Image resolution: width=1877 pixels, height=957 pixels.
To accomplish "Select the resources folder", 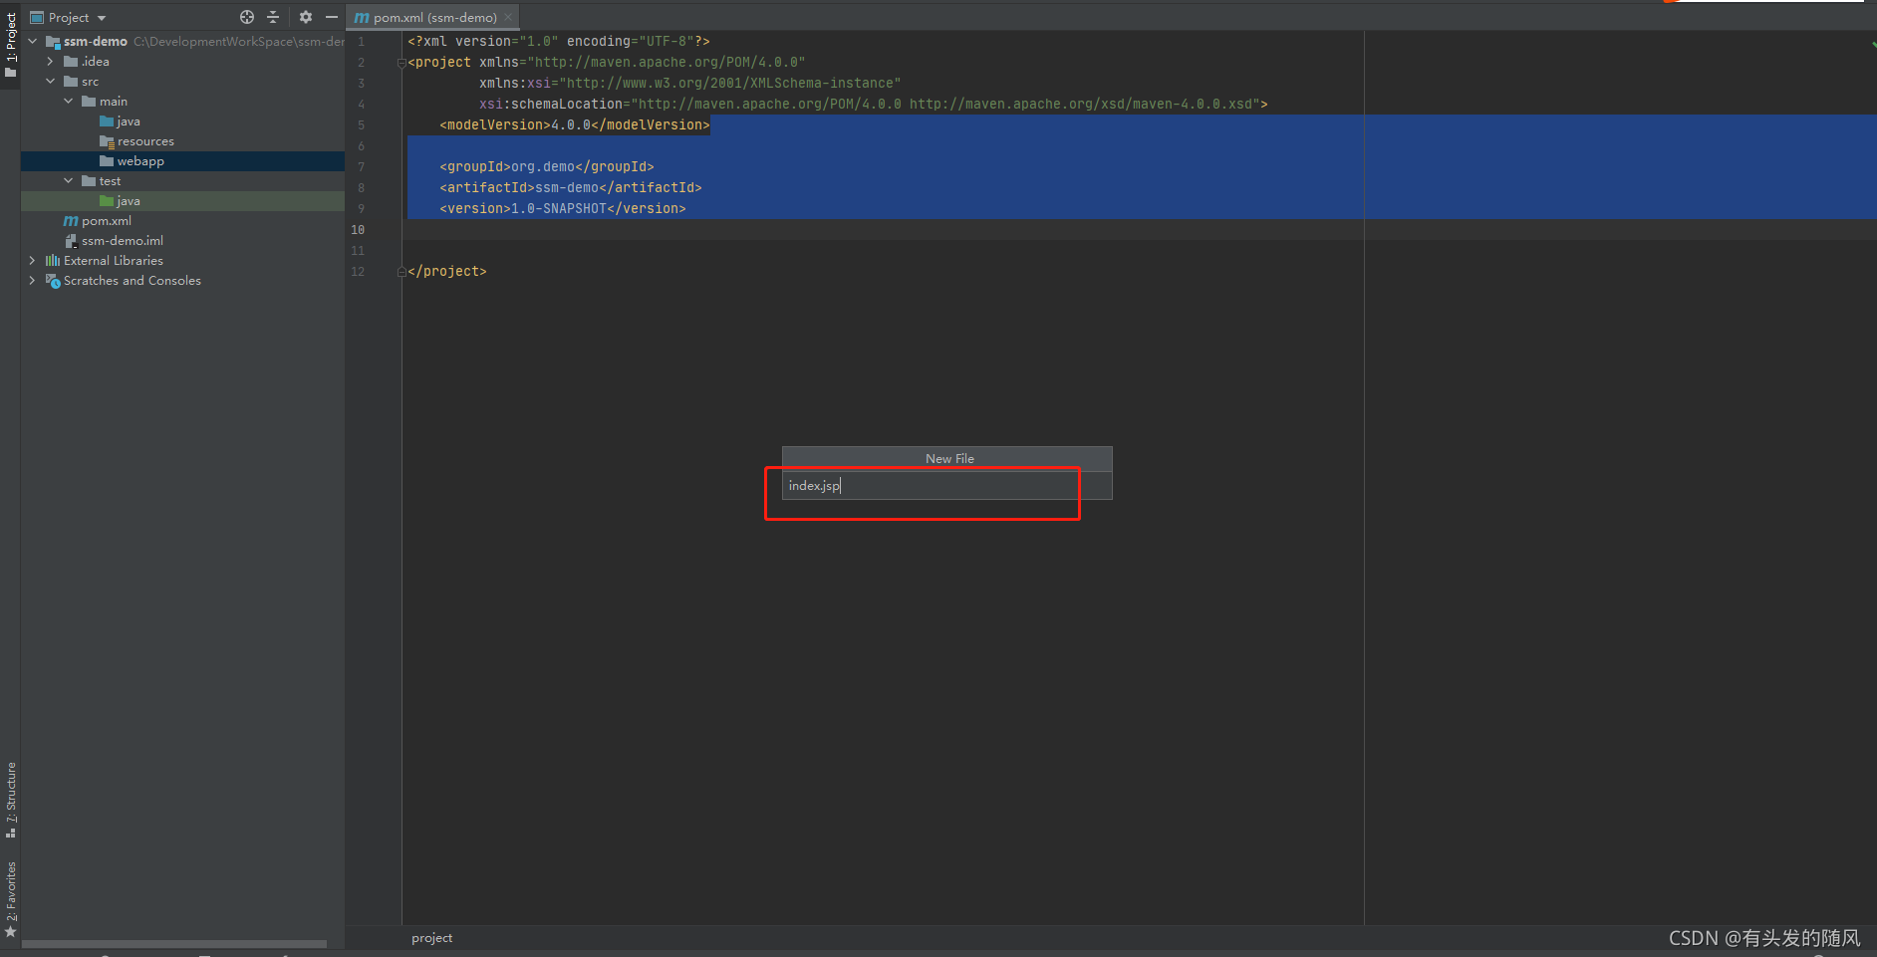I will [x=183, y=140].
